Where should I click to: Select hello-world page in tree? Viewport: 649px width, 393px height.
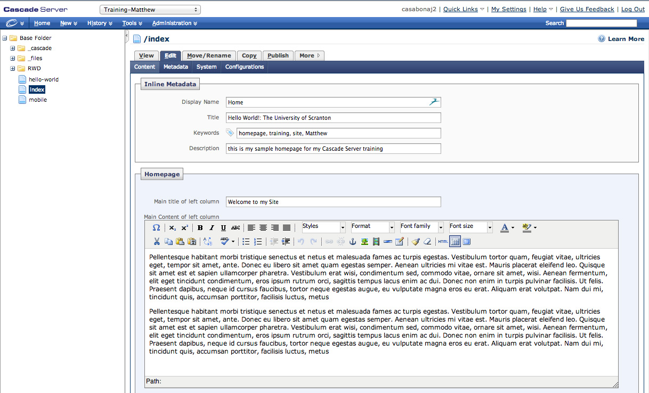[x=44, y=79]
